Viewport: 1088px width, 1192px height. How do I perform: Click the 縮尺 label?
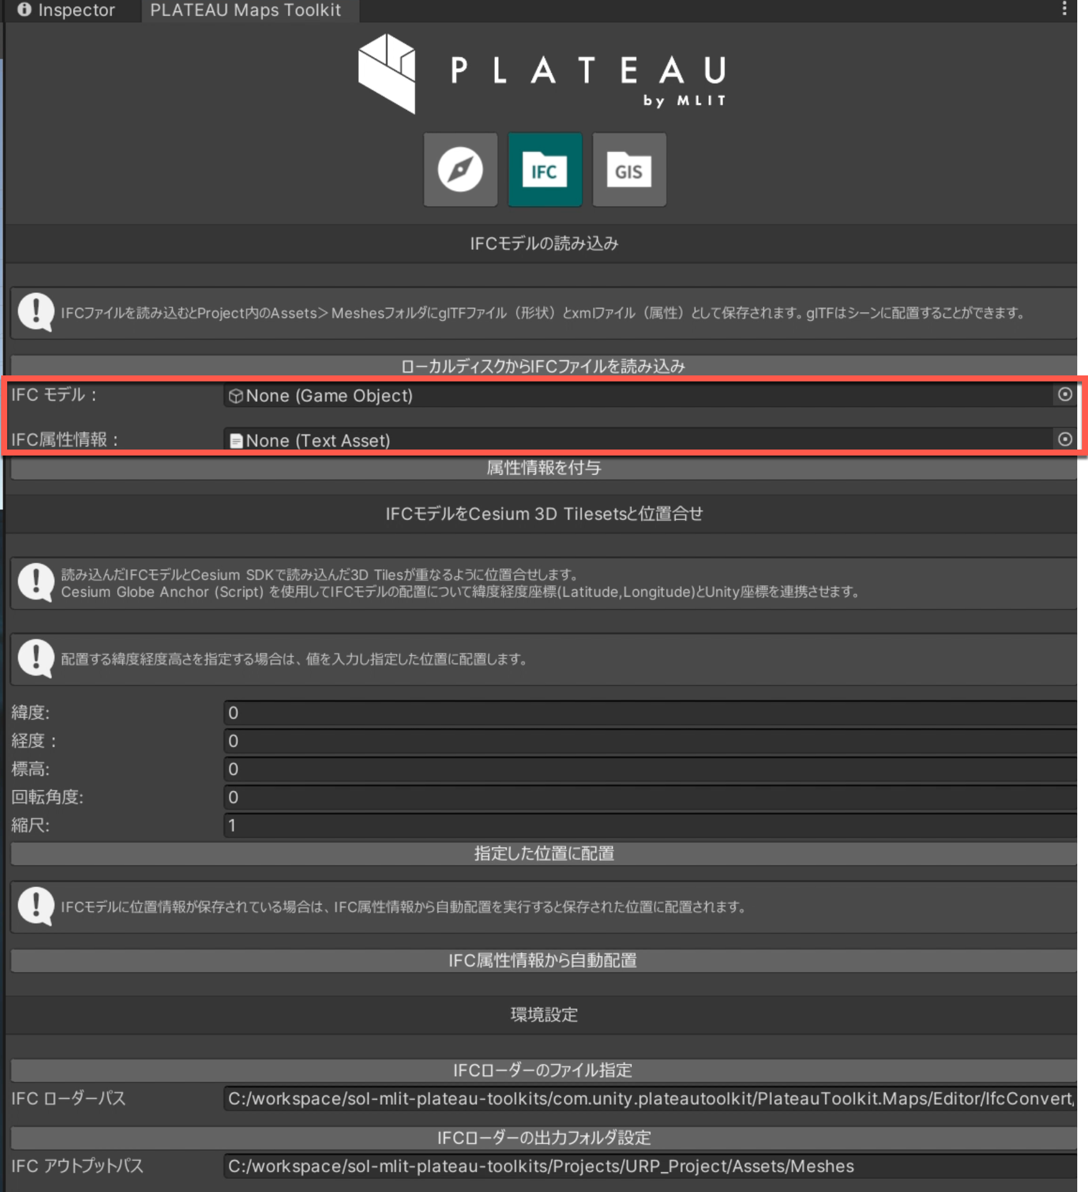tap(30, 825)
